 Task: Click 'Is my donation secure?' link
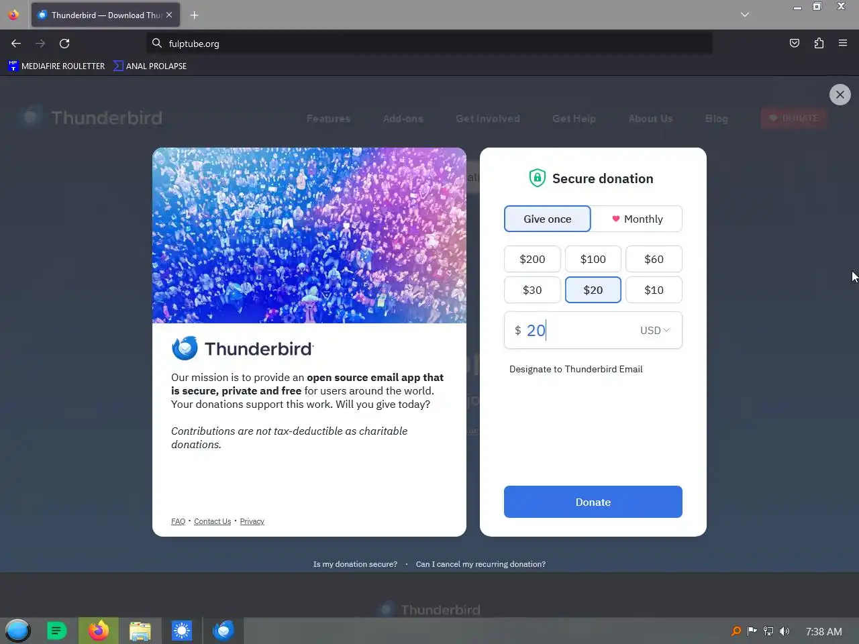[x=355, y=564]
